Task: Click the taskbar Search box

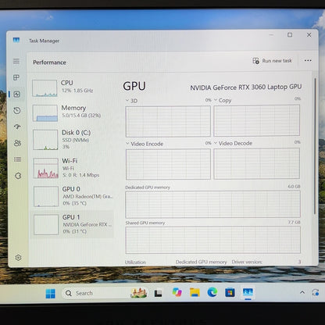Action: point(104,293)
